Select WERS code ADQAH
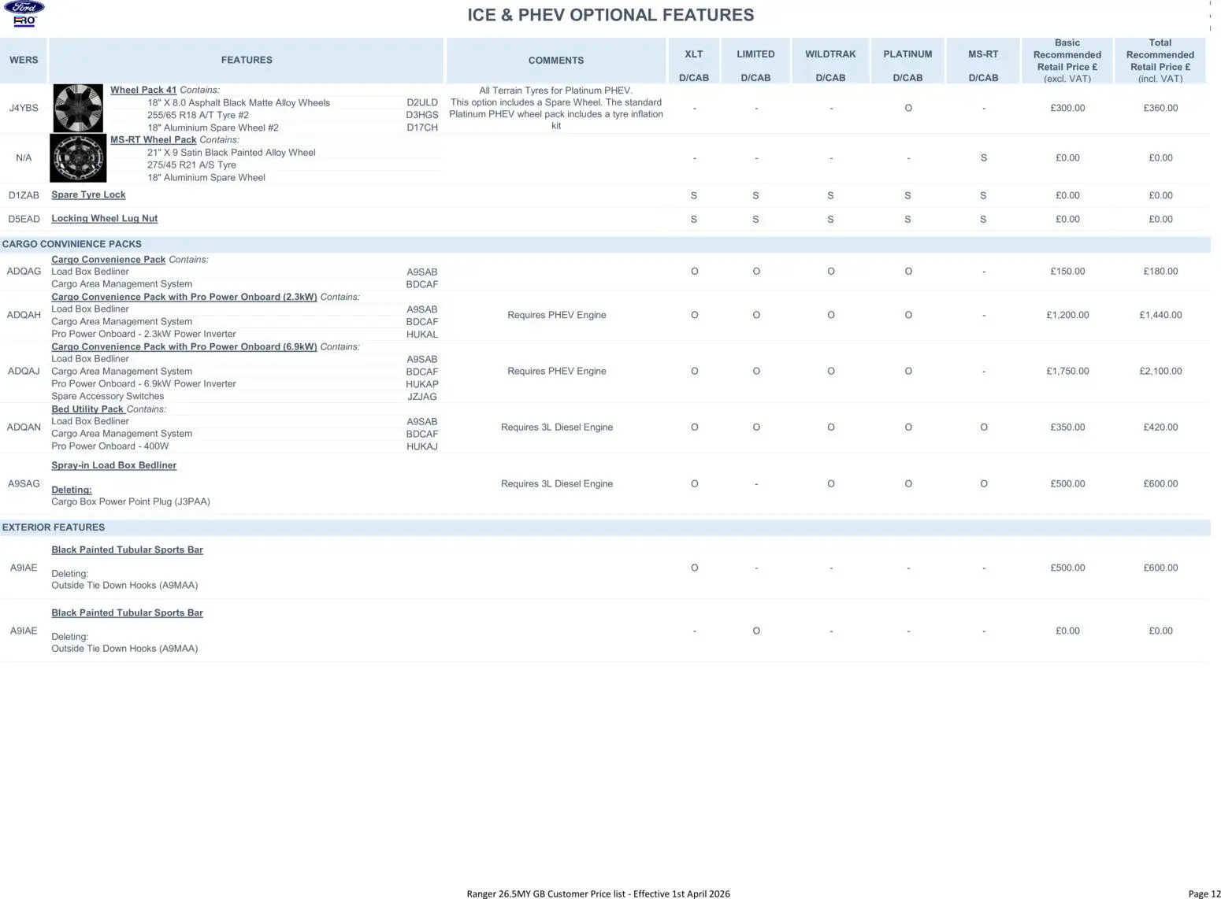 [24, 315]
